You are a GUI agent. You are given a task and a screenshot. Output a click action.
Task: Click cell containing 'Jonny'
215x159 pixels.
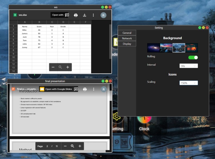pyautogui.click(x=25, y=47)
